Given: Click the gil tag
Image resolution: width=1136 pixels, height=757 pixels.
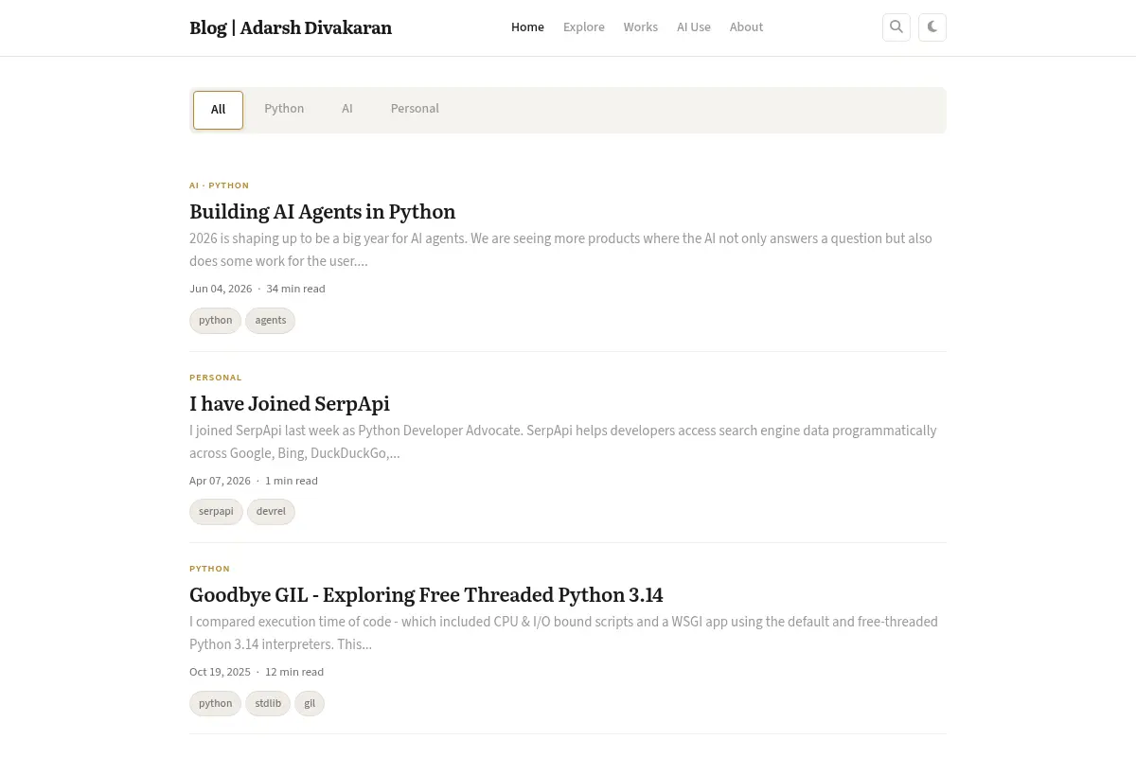Looking at the screenshot, I should coord(310,703).
